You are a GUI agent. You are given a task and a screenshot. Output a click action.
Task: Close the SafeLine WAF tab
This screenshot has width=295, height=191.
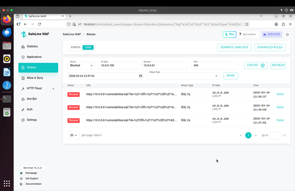pos(63,16)
